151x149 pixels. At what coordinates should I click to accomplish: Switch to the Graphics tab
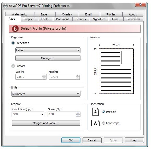coord(29,19)
